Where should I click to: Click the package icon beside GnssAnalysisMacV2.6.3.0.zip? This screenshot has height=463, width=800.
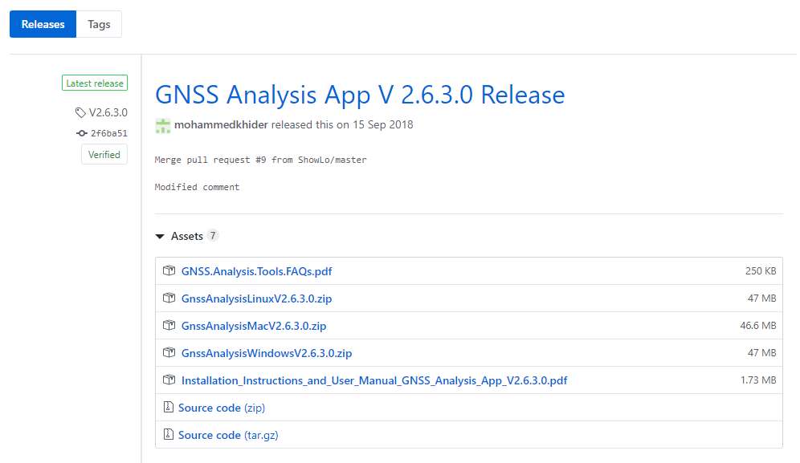pyautogui.click(x=169, y=326)
